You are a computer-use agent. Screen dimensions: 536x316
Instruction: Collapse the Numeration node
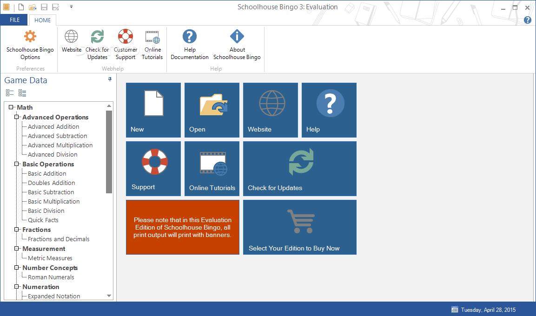coord(16,287)
